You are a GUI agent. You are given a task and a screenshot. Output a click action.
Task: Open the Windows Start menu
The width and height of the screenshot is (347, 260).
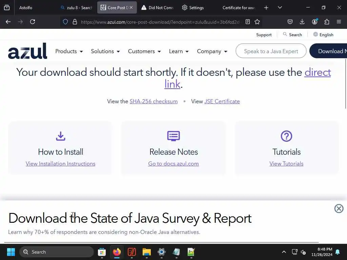[x=11, y=252]
